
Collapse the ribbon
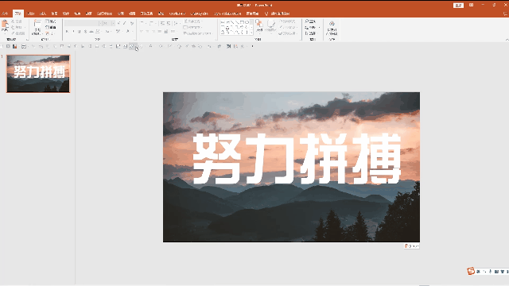(507, 40)
